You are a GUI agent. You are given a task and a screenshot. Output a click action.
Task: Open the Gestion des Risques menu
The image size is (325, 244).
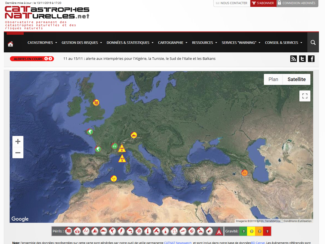tap(82, 42)
